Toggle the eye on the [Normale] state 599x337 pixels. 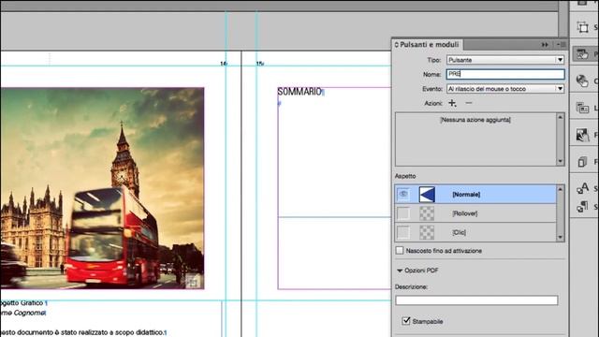coord(403,194)
